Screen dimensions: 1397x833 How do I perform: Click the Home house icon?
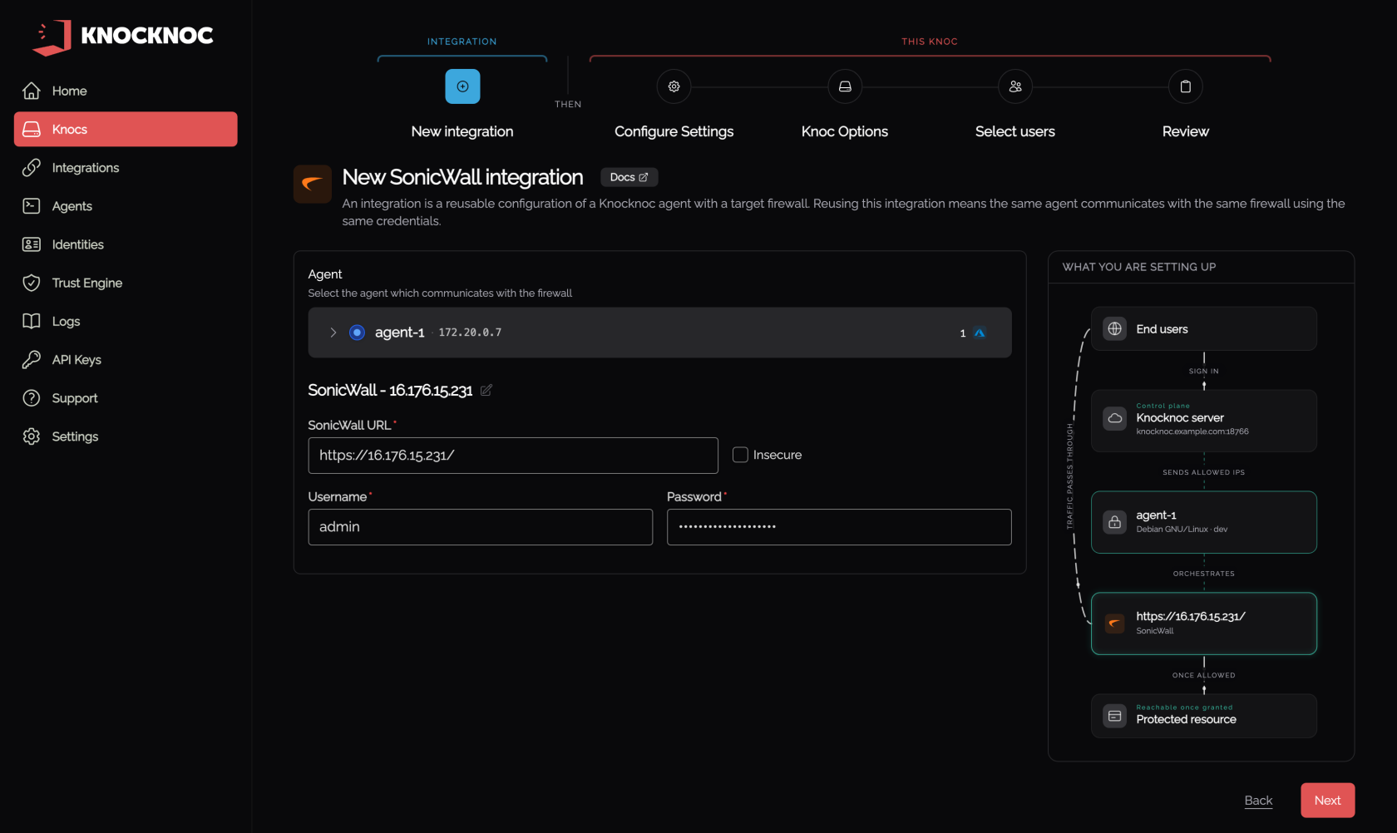coord(32,91)
